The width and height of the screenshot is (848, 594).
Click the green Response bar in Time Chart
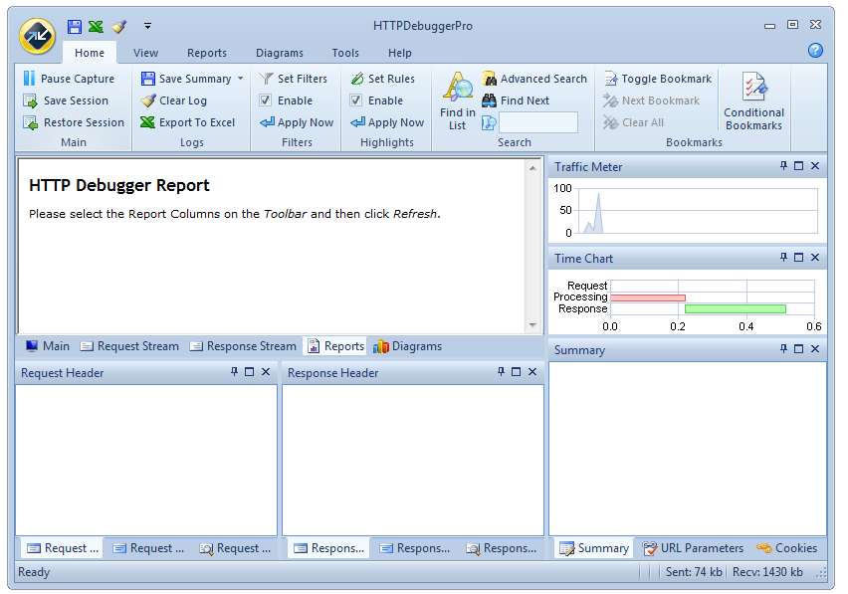(x=736, y=308)
